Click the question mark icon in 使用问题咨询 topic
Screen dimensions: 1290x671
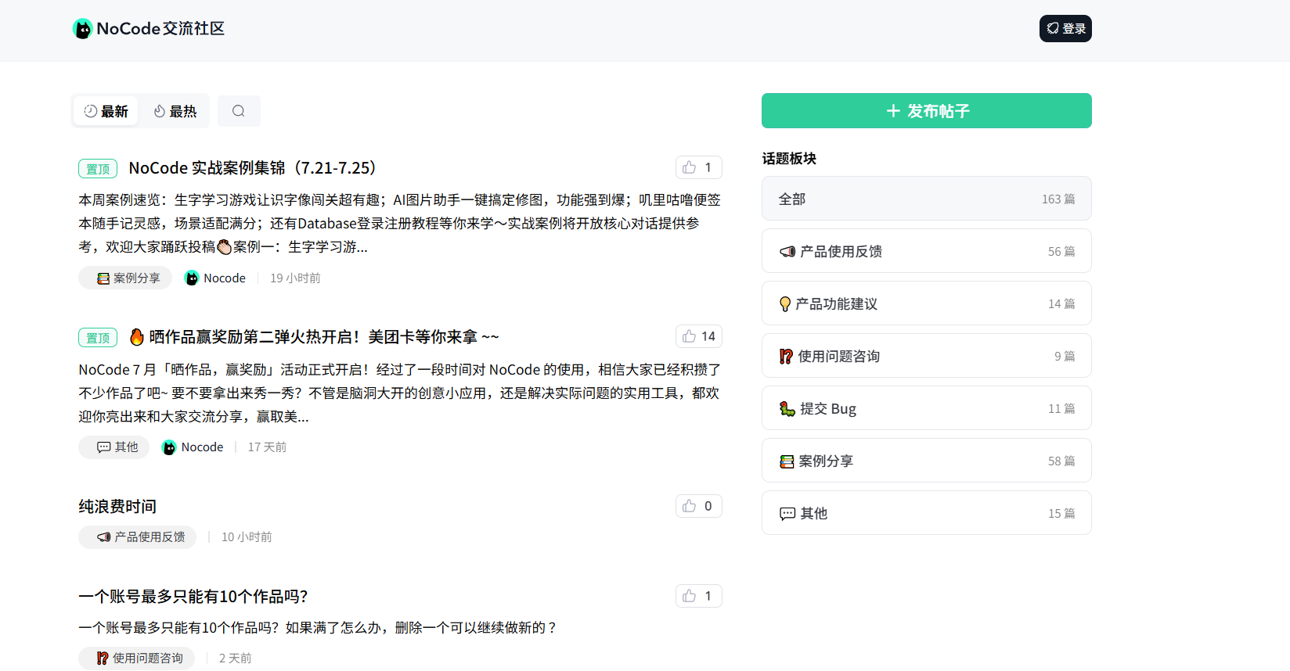click(x=786, y=357)
